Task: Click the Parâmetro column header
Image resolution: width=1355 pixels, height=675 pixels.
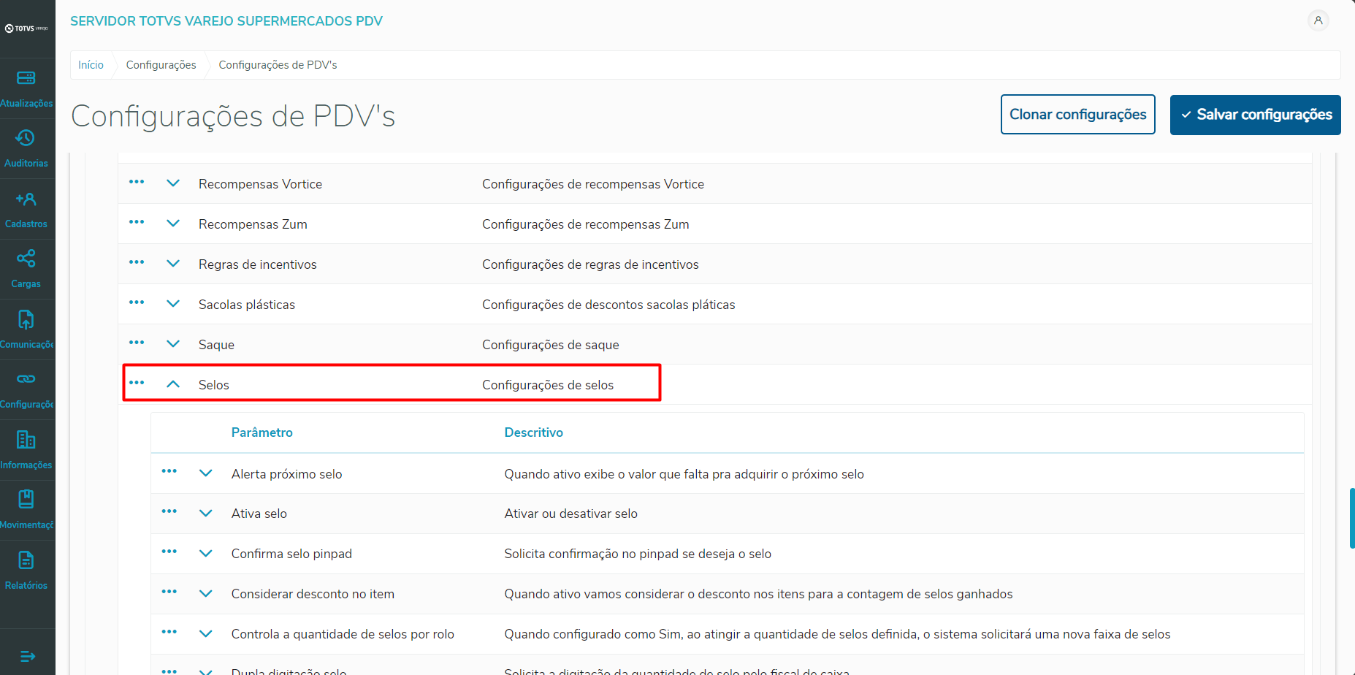Action: pyautogui.click(x=262, y=432)
